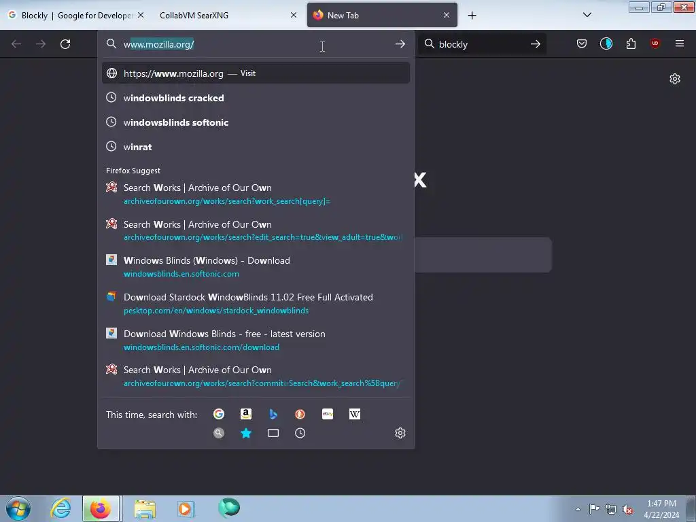Open Windows Explorer folder in taskbar
The height and width of the screenshot is (522, 696).
coord(145,508)
